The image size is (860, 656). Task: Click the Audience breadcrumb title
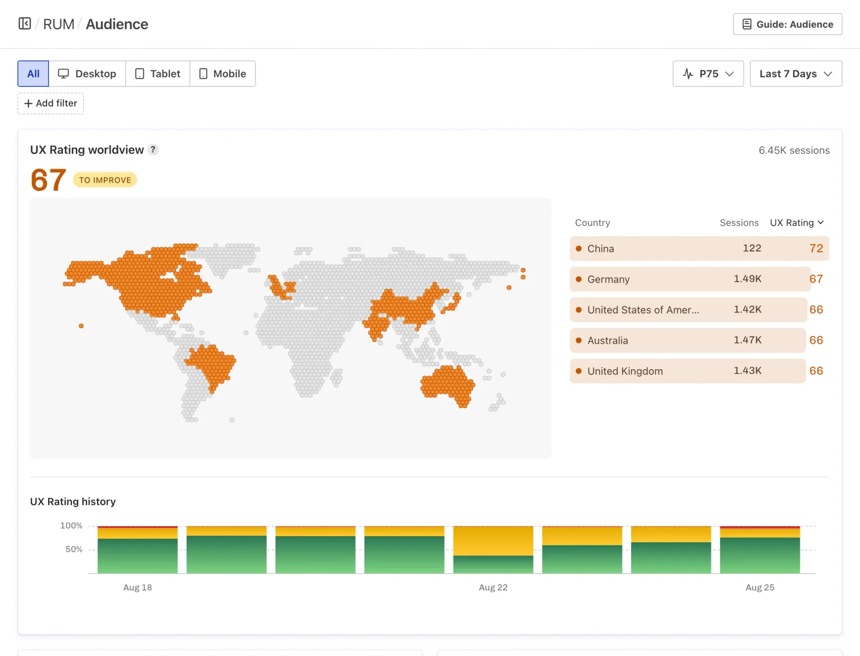point(117,24)
